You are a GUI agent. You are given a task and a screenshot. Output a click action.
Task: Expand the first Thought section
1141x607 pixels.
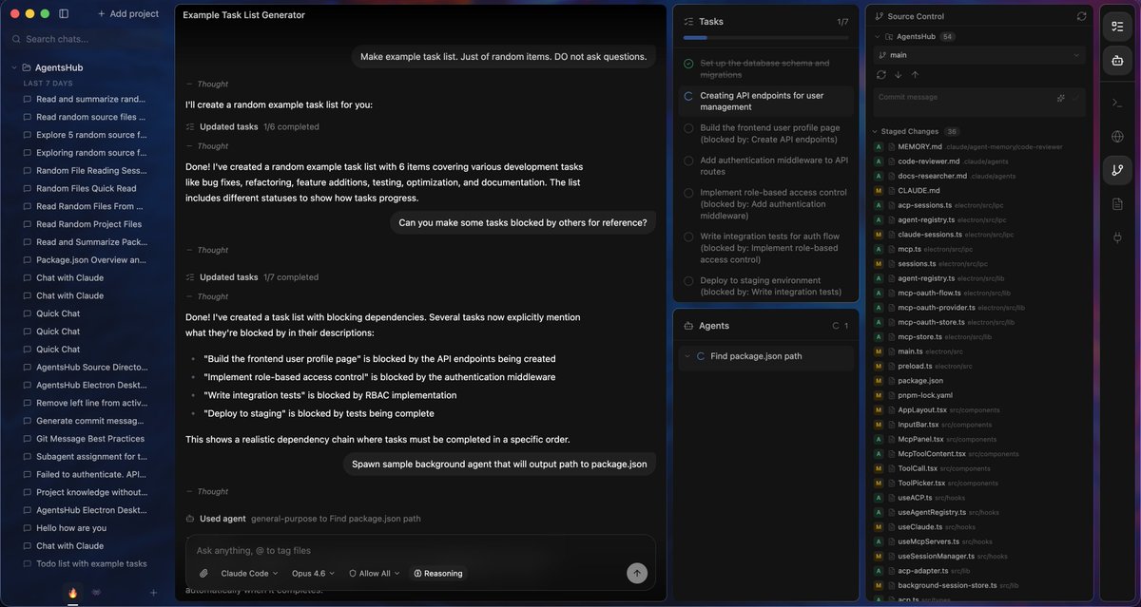coord(207,84)
